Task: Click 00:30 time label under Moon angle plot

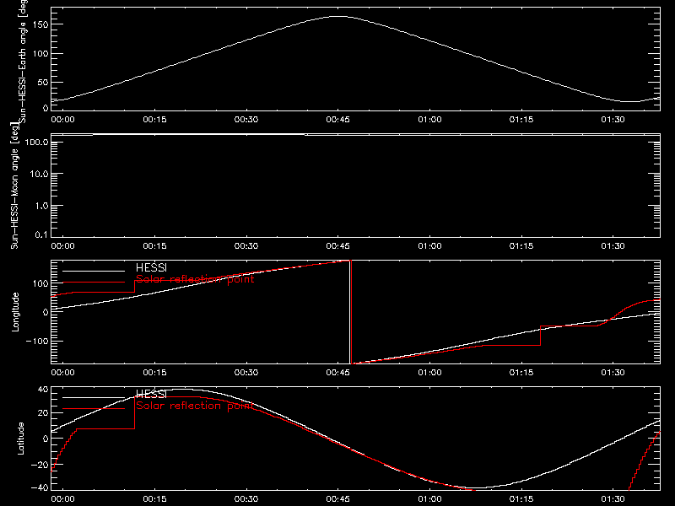Action: [x=246, y=245]
